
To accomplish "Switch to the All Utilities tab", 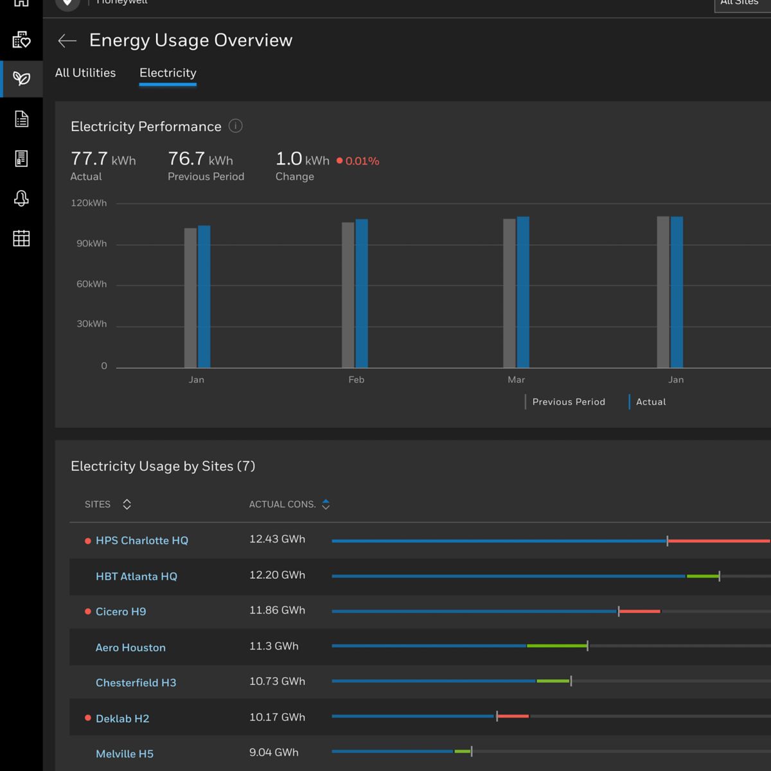I will pos(85,73).
